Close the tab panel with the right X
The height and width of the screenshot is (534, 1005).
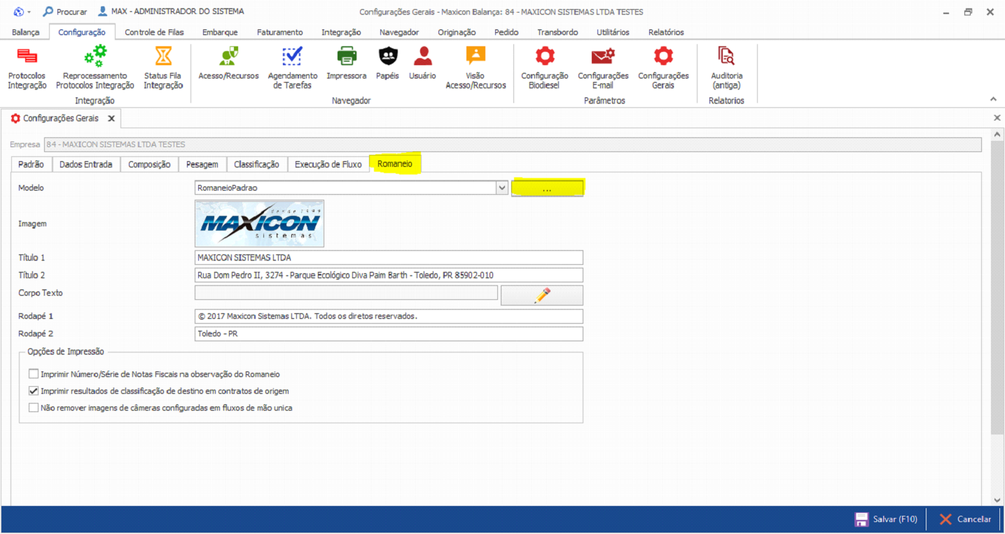coord(997,118)
